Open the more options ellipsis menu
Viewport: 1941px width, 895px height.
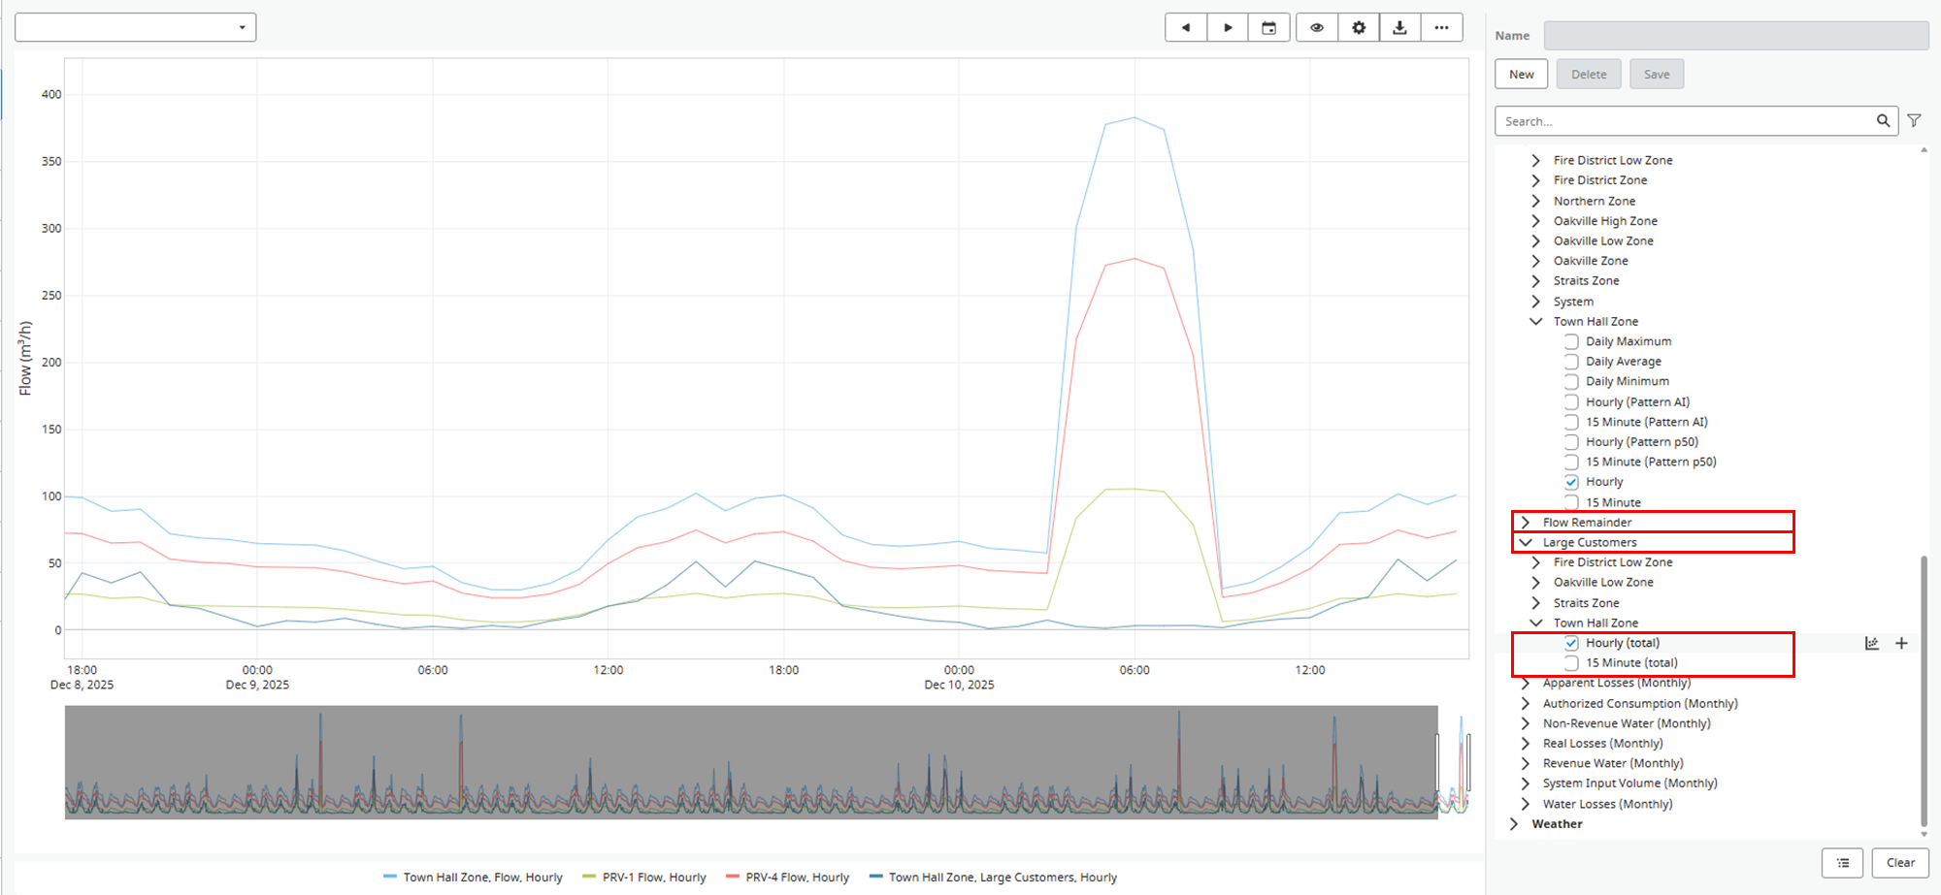[x=1442, y=28]
